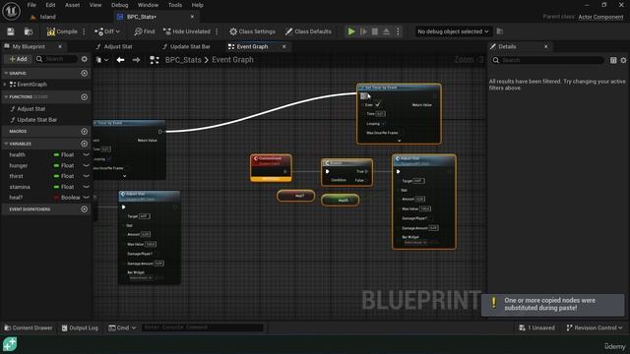Close the My Blueprint panel
This screenshot has height=354, width=630.
[60, 46]
